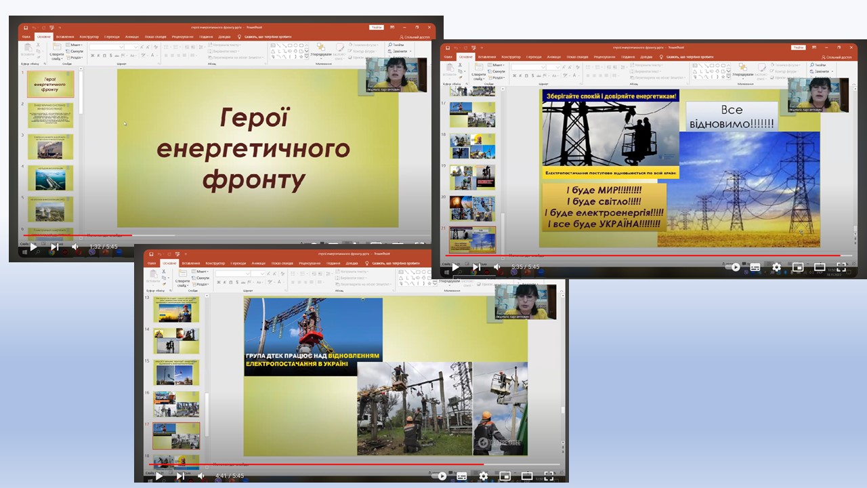
Task: Click Знайти in the 5:35 PowerPoint ribbon
Action: (818, 65)
